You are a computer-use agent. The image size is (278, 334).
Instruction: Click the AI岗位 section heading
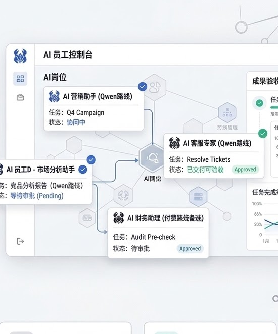click(55, 77)
